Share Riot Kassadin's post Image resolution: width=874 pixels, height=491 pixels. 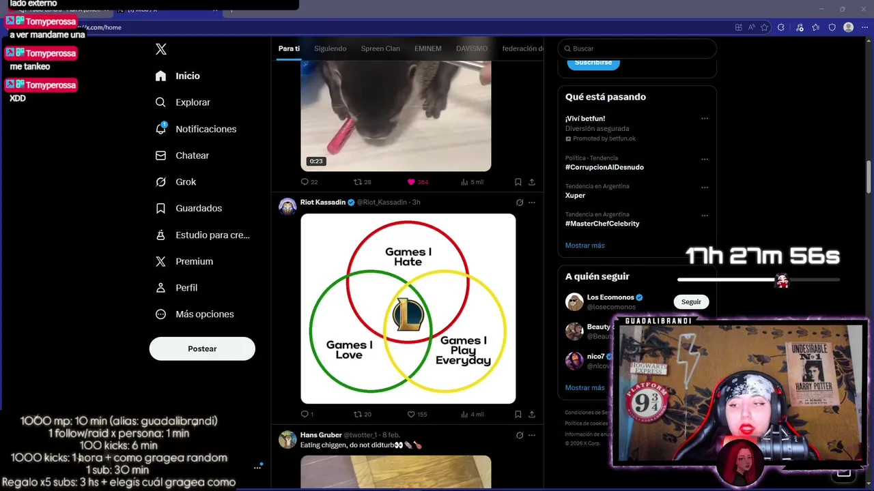click(532, 414)
